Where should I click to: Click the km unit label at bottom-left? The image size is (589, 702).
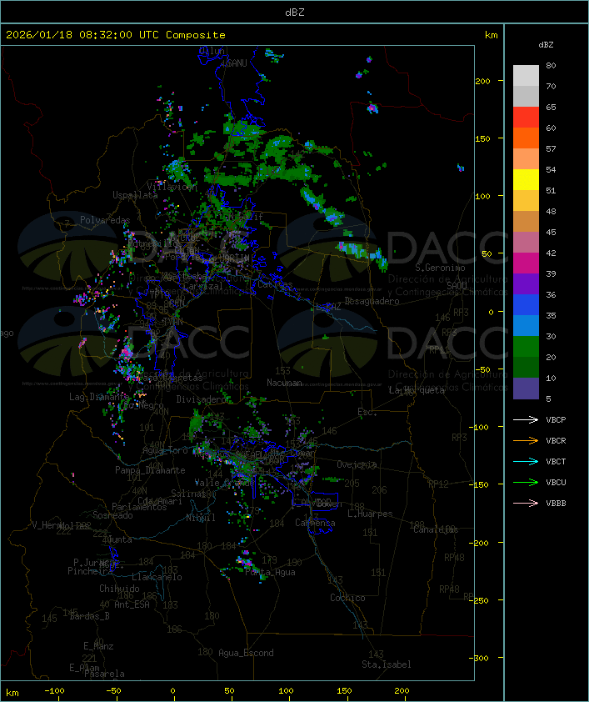tap(12, 692)
